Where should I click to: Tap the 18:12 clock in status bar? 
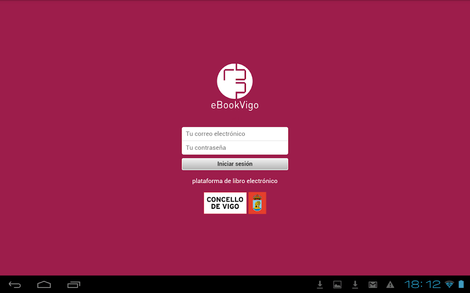tap(423, 284)
